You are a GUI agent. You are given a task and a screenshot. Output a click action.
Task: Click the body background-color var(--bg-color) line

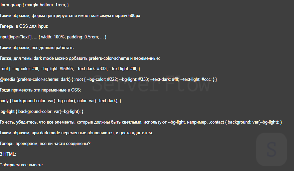tap(60, 101)
